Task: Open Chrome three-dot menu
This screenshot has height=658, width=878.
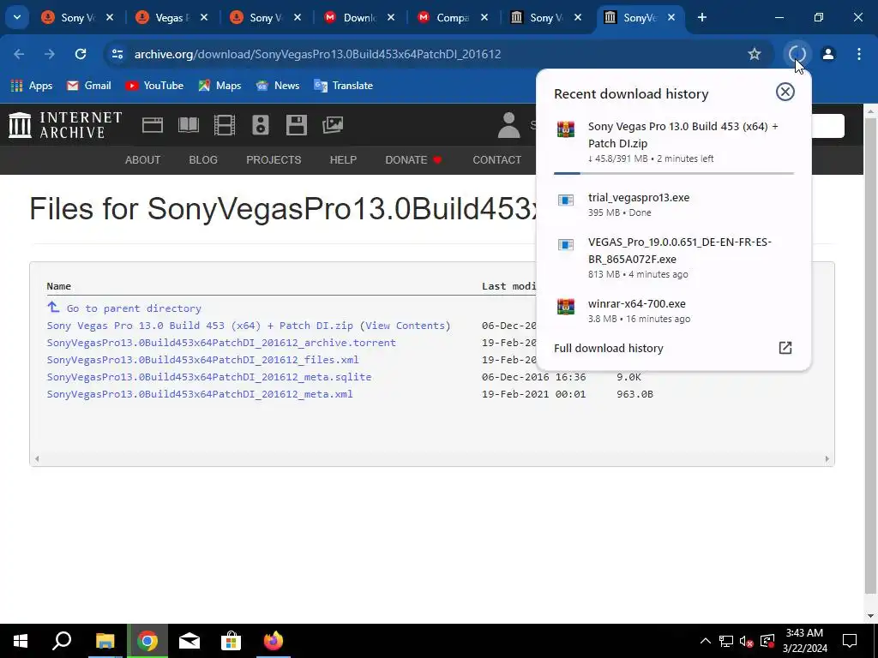Action: pyautogui.click(x=859, y=54)
